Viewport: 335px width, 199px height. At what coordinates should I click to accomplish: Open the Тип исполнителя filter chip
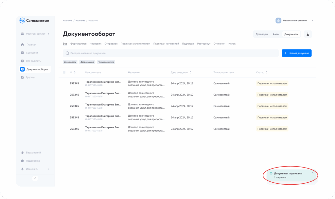(106, 62)
